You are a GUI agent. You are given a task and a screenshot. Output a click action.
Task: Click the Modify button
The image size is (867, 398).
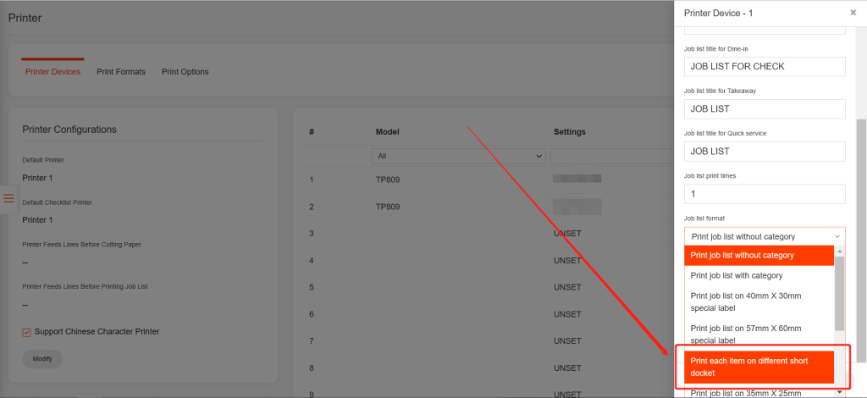(x=42, y=359)
